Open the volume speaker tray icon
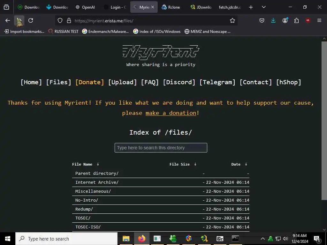Viewport: 327px width, 245px height. 285,239
